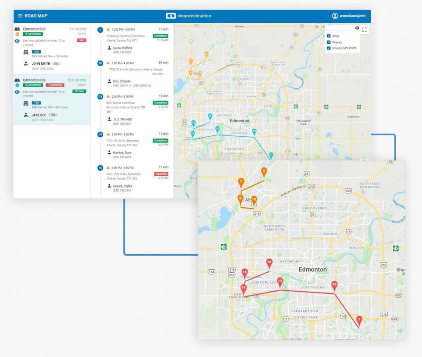This screenshot has width=422, height=357.
Task: Click the person icon next to Cassie, Styles
Action: pos(109,185)
